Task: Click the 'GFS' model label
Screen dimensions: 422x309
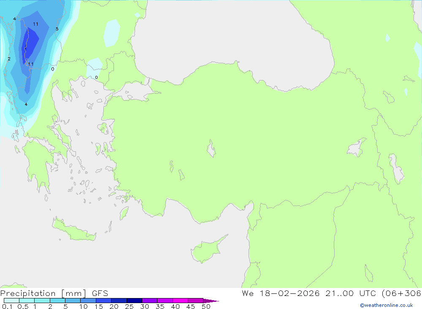Action: (100, 293)
